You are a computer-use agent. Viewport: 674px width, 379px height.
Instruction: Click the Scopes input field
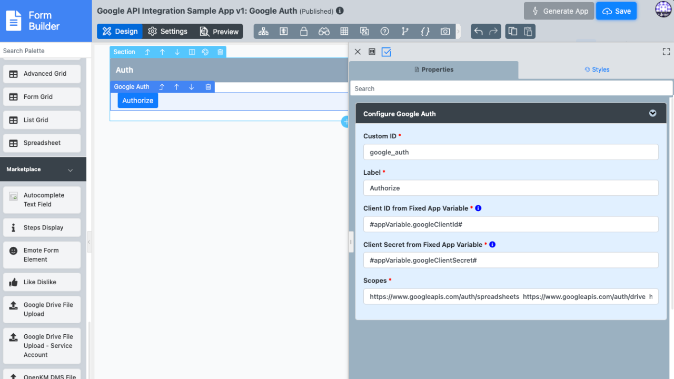tap(510, 296)
